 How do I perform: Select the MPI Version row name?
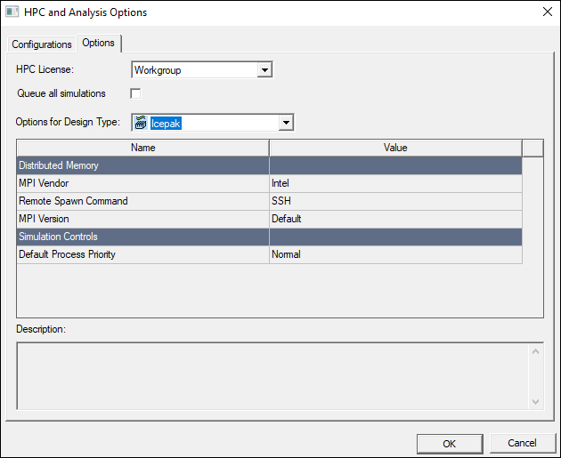143,219
